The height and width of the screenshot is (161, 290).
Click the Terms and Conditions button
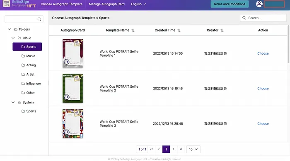coord(229,4)
